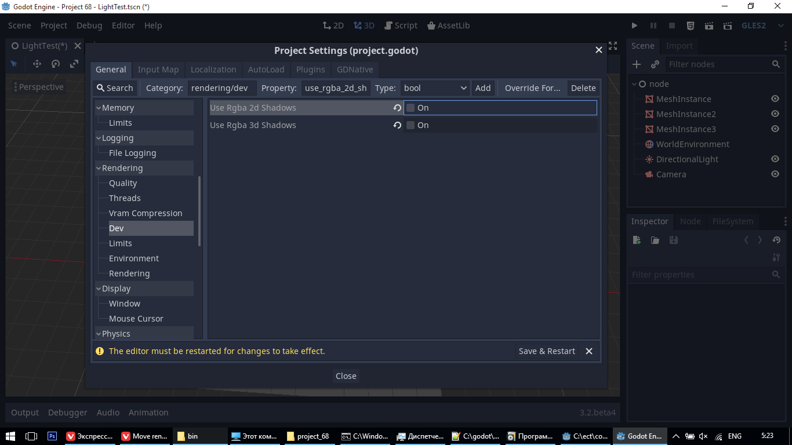Viewport: 792px width, 445px height.
Task: Select the arrow Select mode tool
Action: [14, 64]
